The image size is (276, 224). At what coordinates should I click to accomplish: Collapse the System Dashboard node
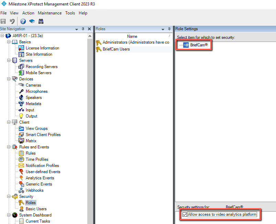click(9, 215)
